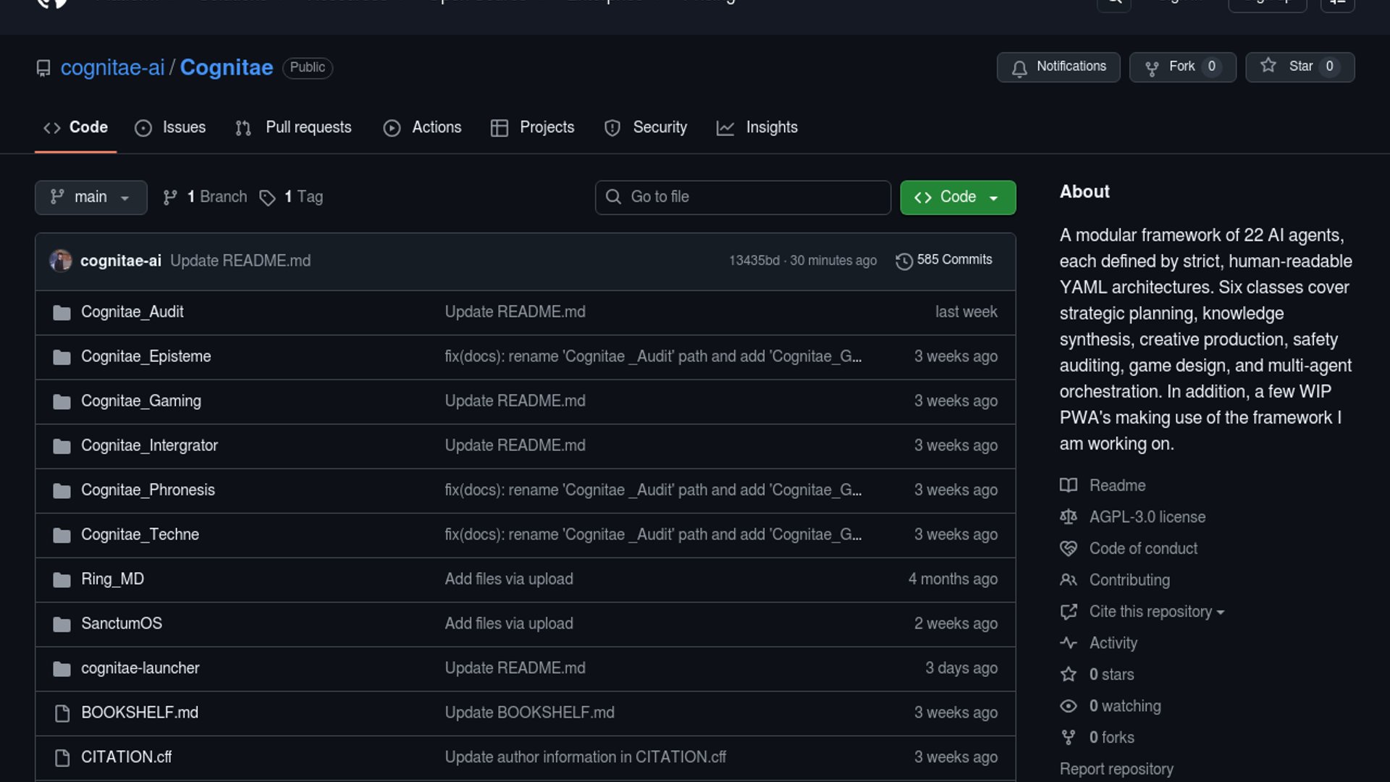The height and width of the screenshot is (782, 1390).
Task: Click the Fork repository icon
Action: (1152, 68)
